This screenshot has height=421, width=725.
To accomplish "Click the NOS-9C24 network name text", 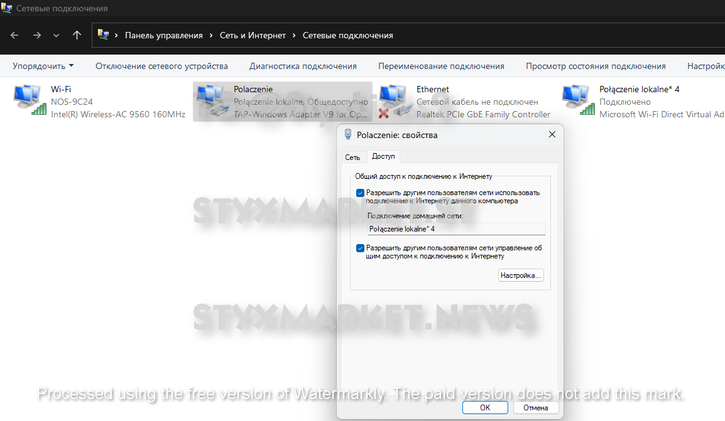I will (x=72, y=102).
